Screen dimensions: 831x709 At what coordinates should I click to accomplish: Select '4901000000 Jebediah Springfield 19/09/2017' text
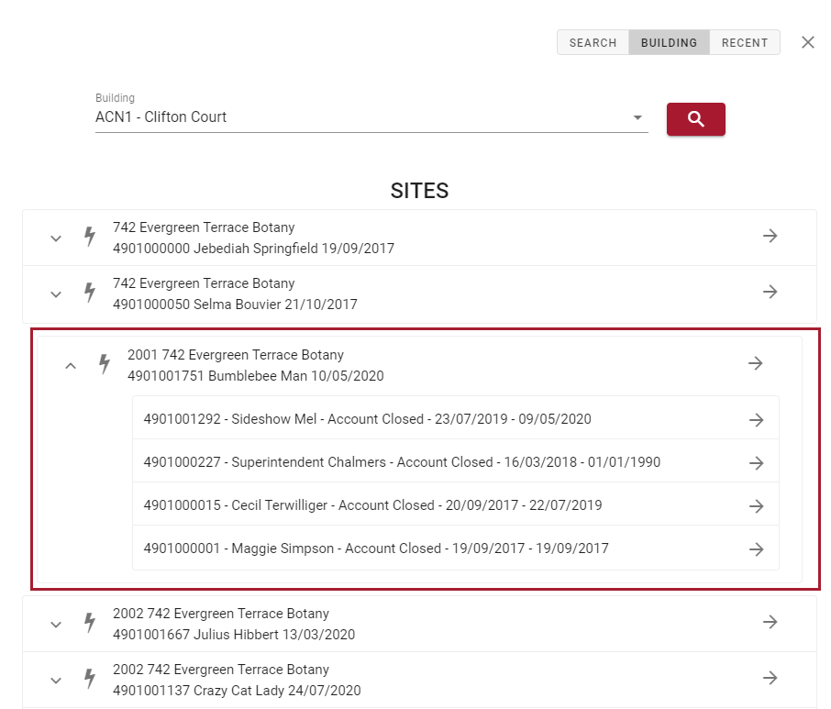pos(253,249)
